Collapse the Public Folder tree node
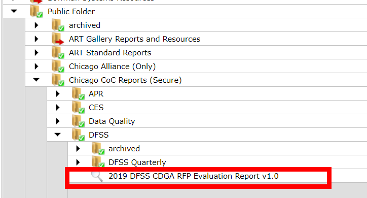 click(x=14, y=11)
